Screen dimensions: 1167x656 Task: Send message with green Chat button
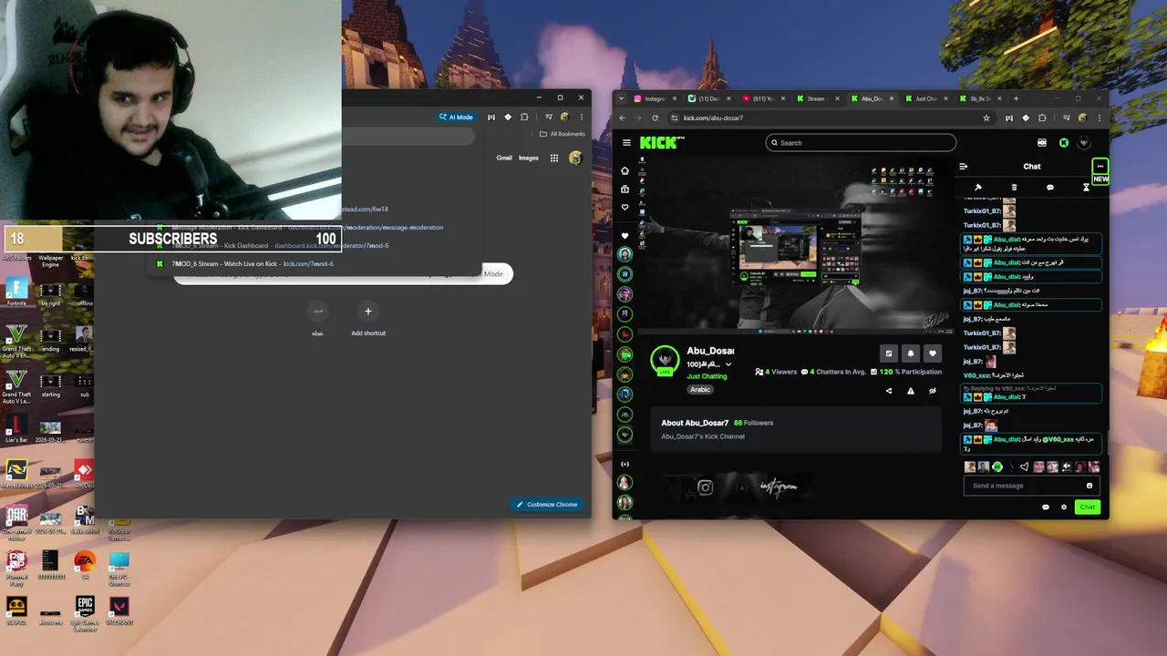(1087, 507)
